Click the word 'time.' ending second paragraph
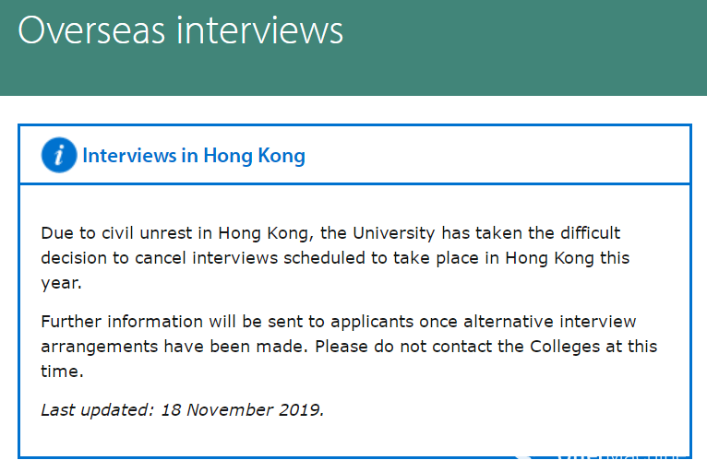Viewport: 707px width, 472px height. pyautogui.click(x=62, y=372)
